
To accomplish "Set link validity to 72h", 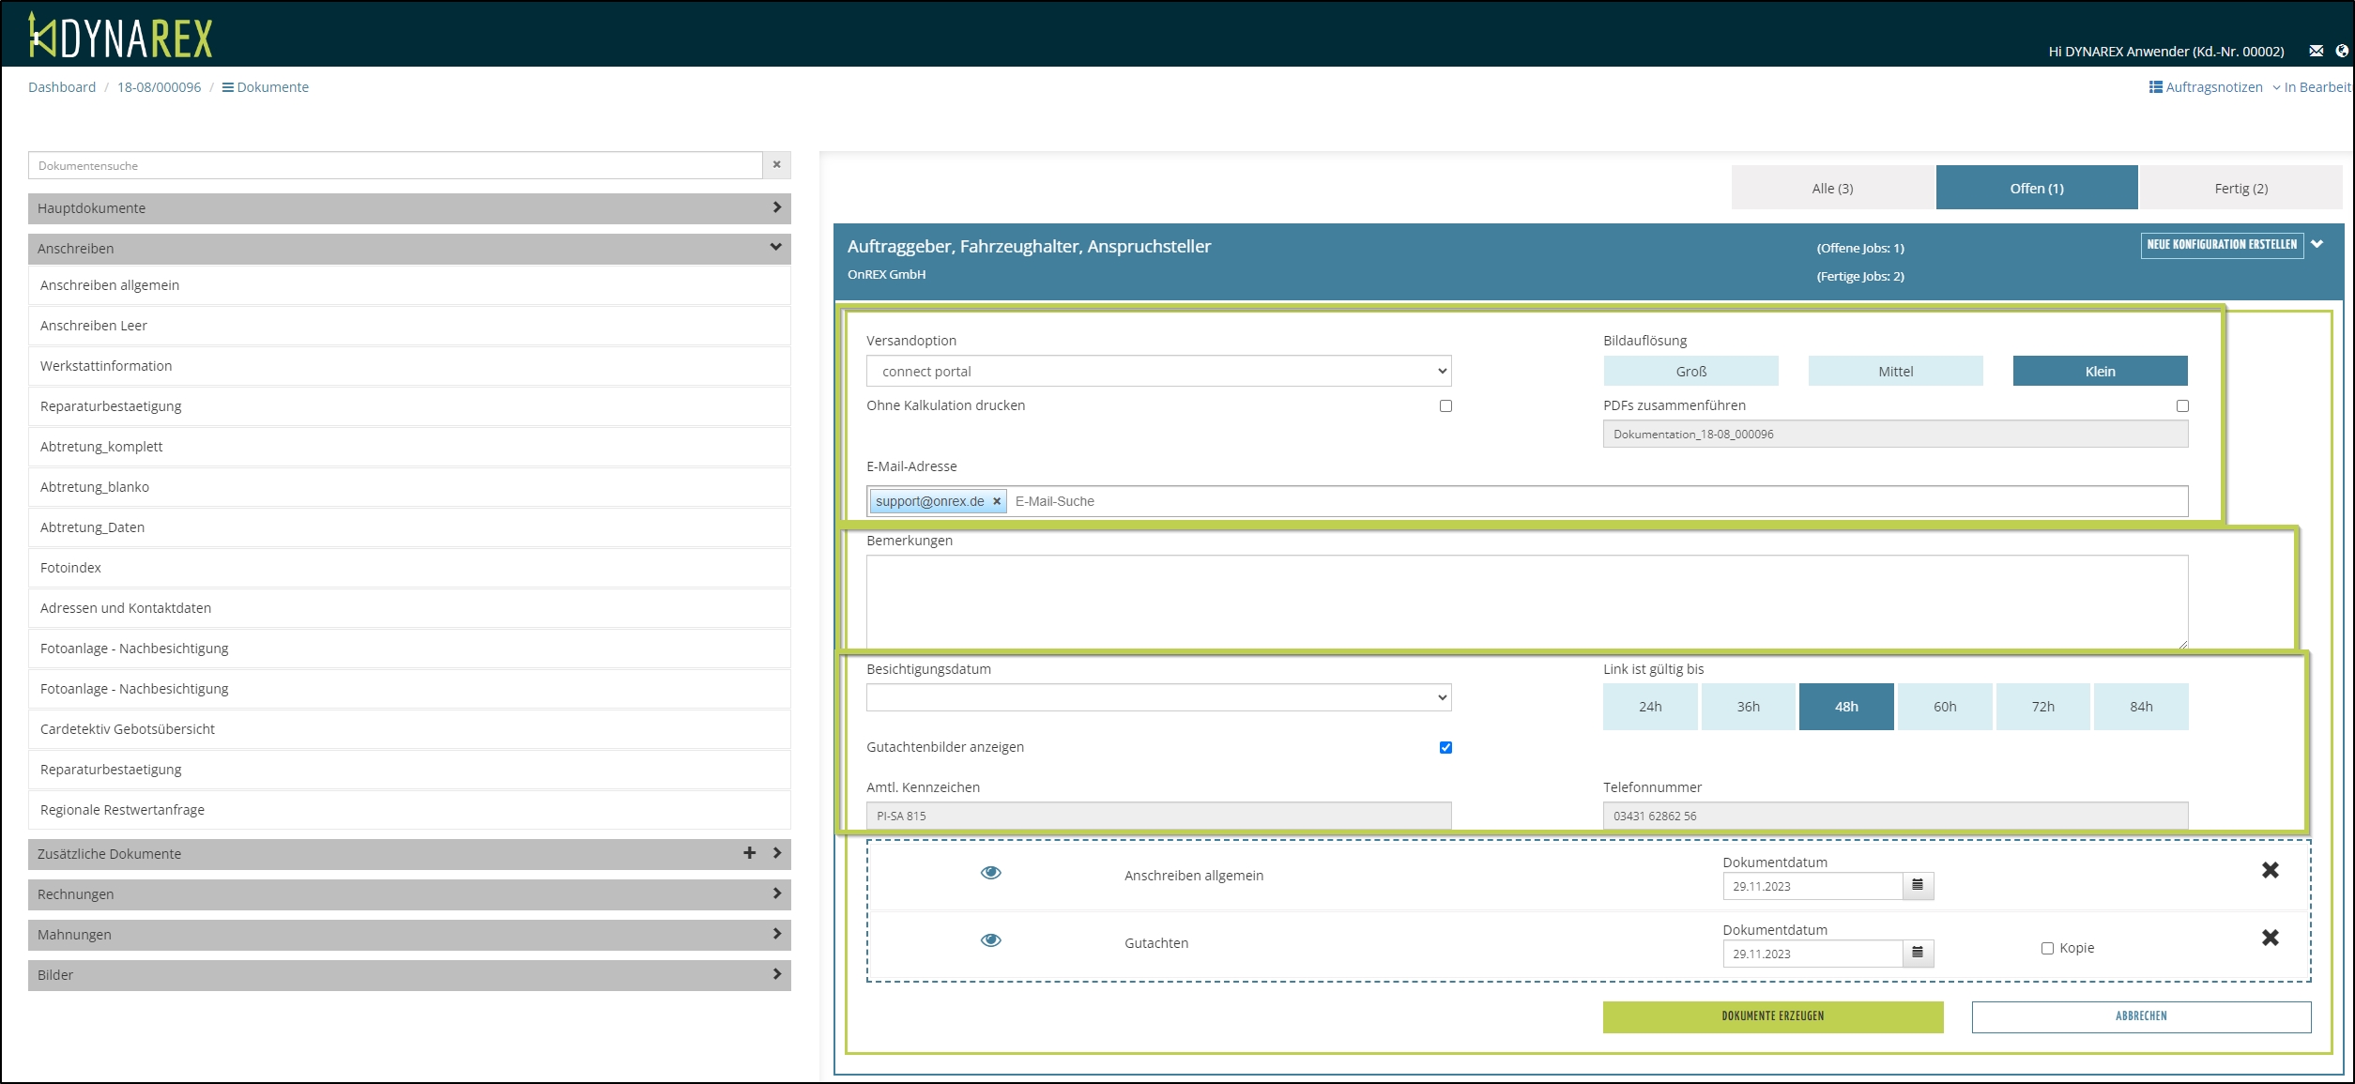I will tap(2042, 707).
